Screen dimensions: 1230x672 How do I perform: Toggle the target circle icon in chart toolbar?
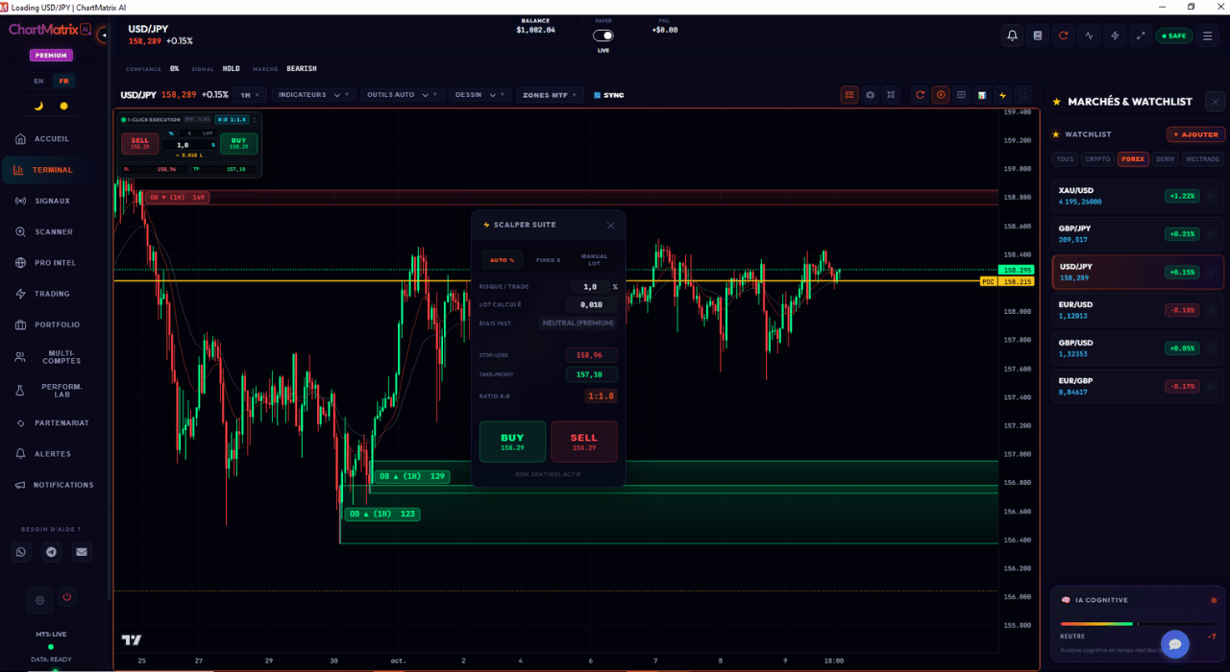coord(941,95)
